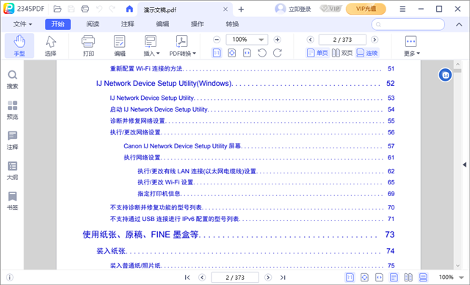Click the save icon in title bar
Image resolution: width=470 pixels, height=285 pixels.
[x=71, y=9]
